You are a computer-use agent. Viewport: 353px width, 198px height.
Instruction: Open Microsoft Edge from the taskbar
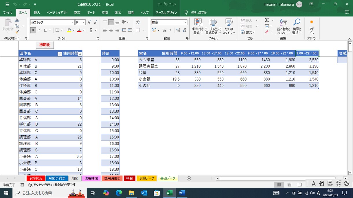click(x=119, y=193)
